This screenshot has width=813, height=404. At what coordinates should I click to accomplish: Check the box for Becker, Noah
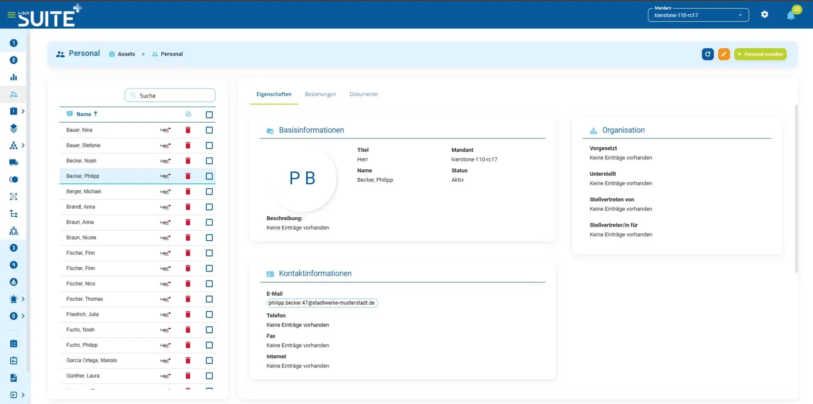209,161
